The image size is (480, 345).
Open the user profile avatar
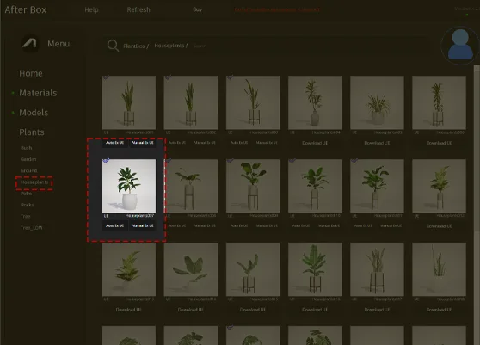tap(460, 45)
